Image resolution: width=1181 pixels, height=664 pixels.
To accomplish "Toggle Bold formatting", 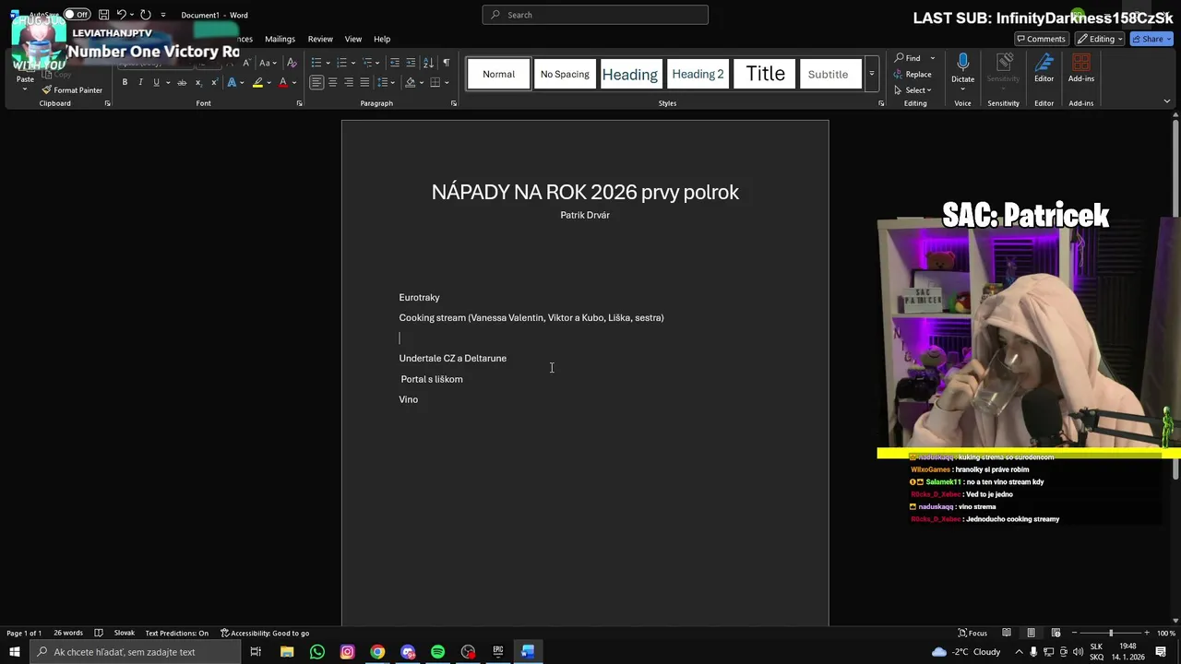I will pos(125,83).
